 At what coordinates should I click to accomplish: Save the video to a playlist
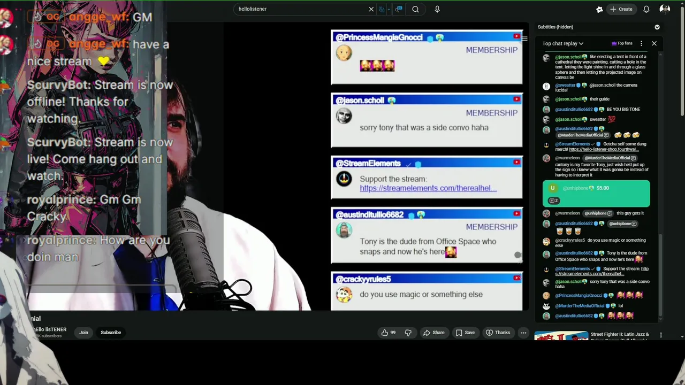[x=465, y=333]
